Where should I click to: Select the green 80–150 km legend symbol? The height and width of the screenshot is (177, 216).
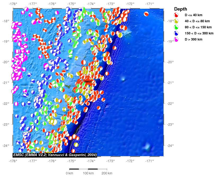(176, 27)
